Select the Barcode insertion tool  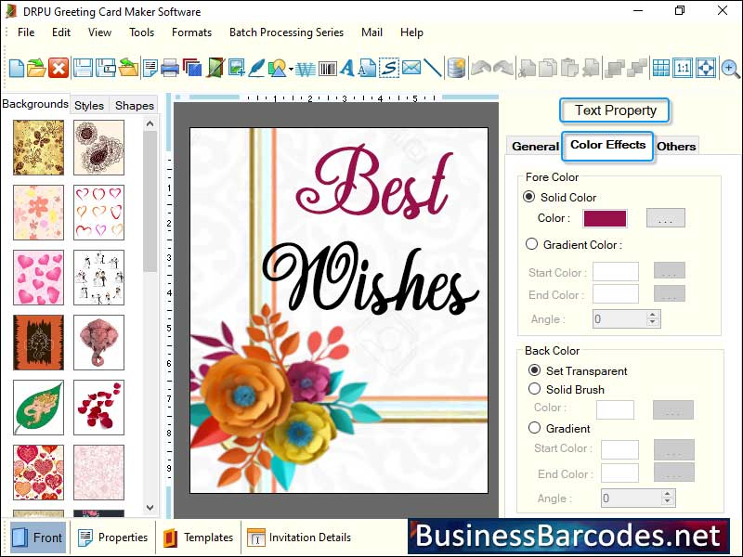click(327, 68)
